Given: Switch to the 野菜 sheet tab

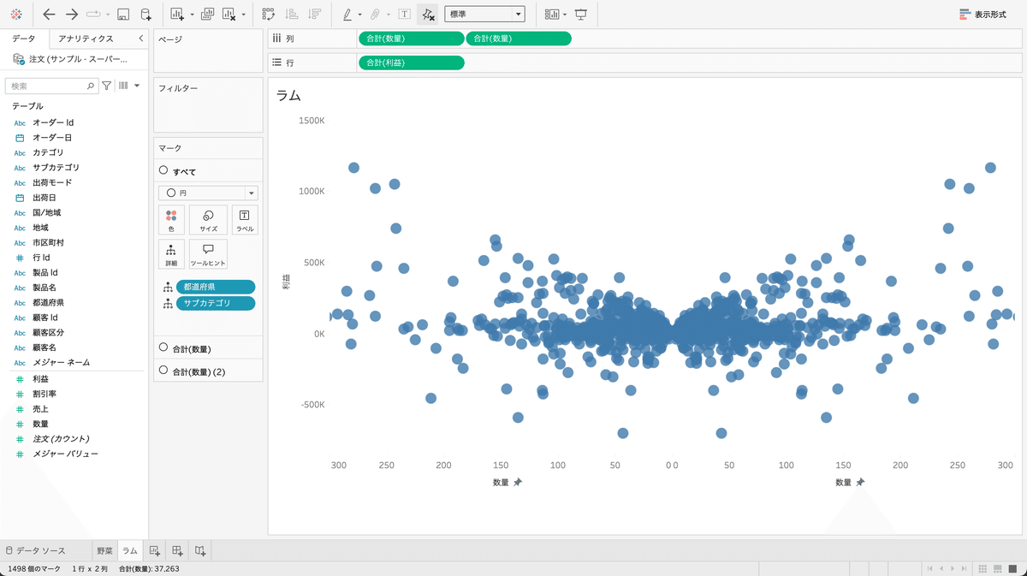Looking at the screenshot, I should click(x=104, y=550).
